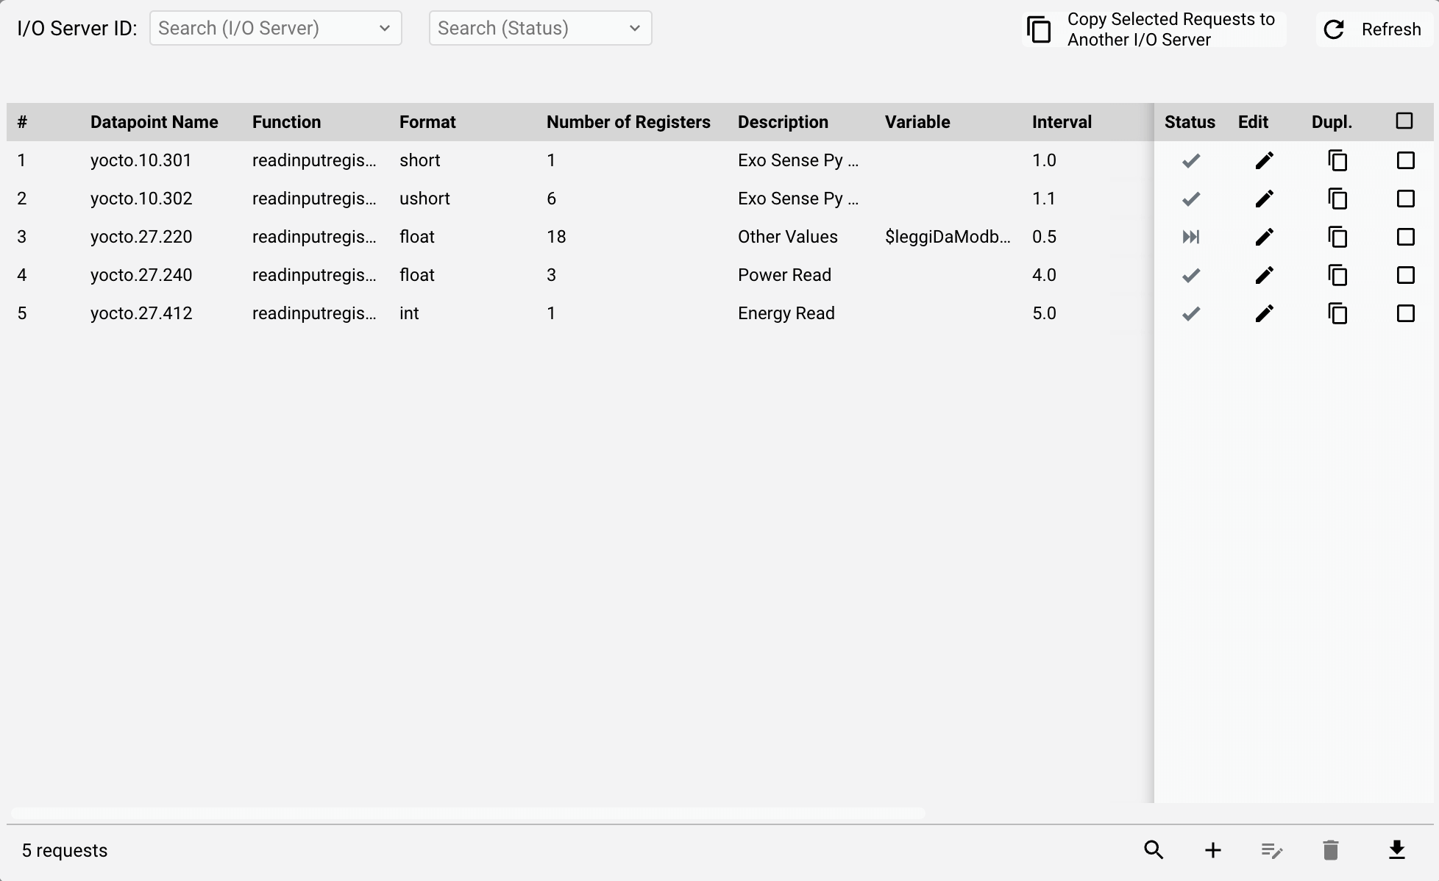Screen dimensions: 1439x881
Task: Duplicate the yocto.10.302 request
Action: click(x=1337, y=199)
